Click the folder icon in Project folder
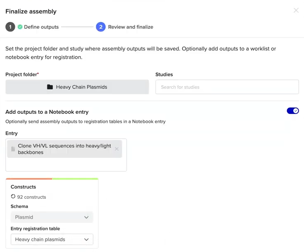The width and height of the screenshot is (304, 252). (50, 87)
